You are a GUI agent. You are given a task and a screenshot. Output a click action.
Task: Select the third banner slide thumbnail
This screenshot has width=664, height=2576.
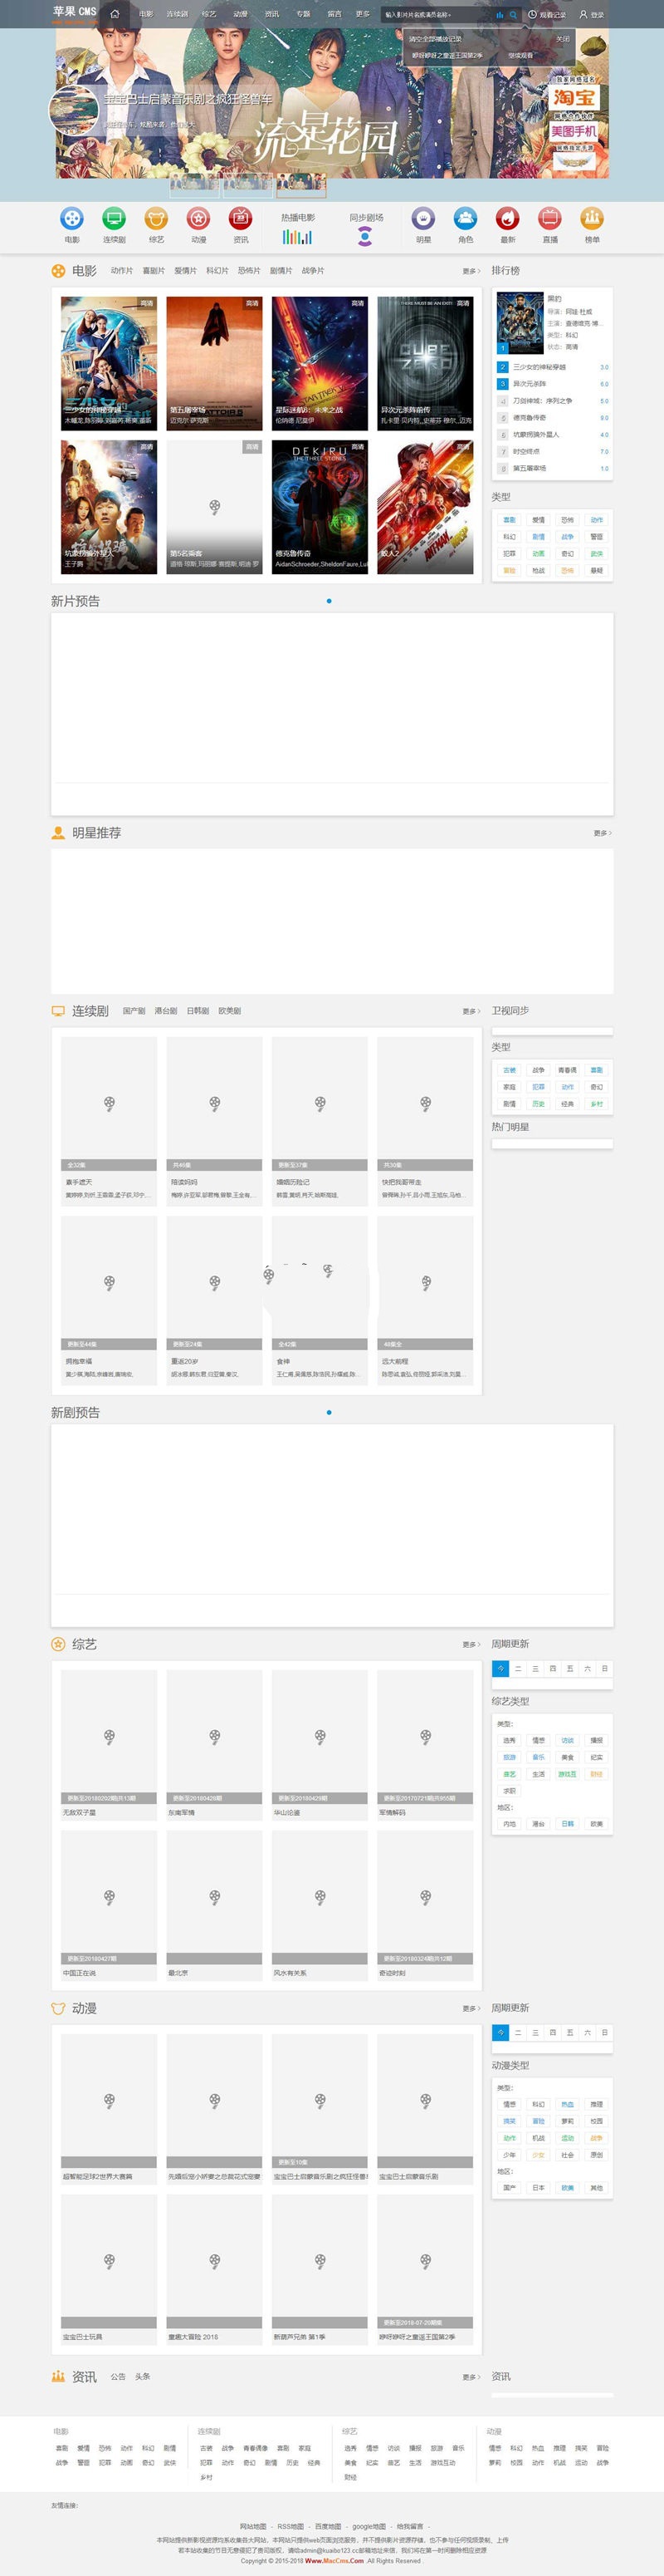point(300,185)
